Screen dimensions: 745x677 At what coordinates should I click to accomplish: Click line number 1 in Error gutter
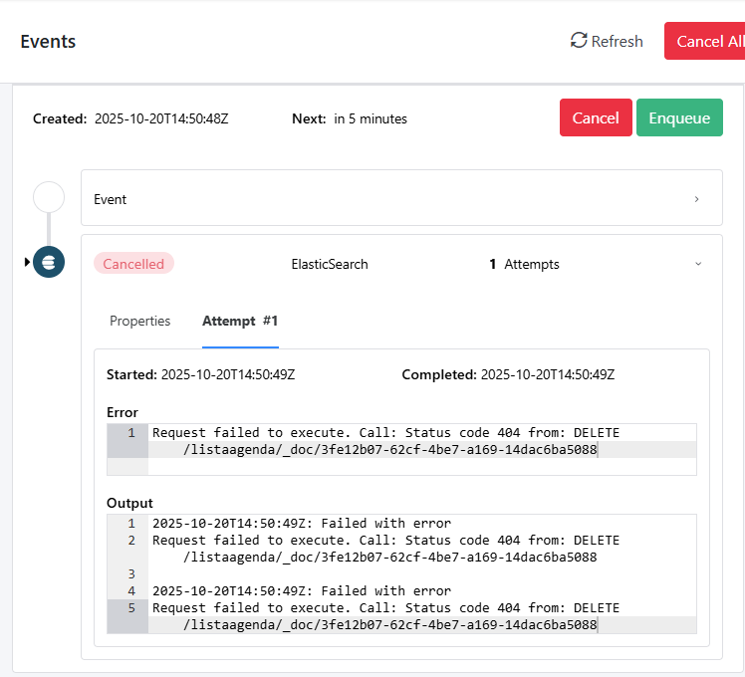click(130, 433)
